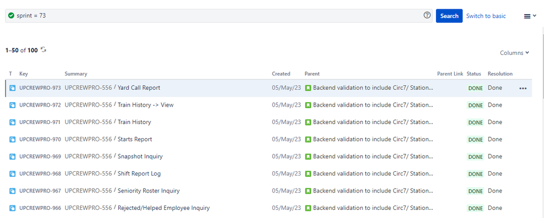Screen dimensions: 544x218
Task: Open the Snapshot Inquiry summary
Action: coord(140,157)
